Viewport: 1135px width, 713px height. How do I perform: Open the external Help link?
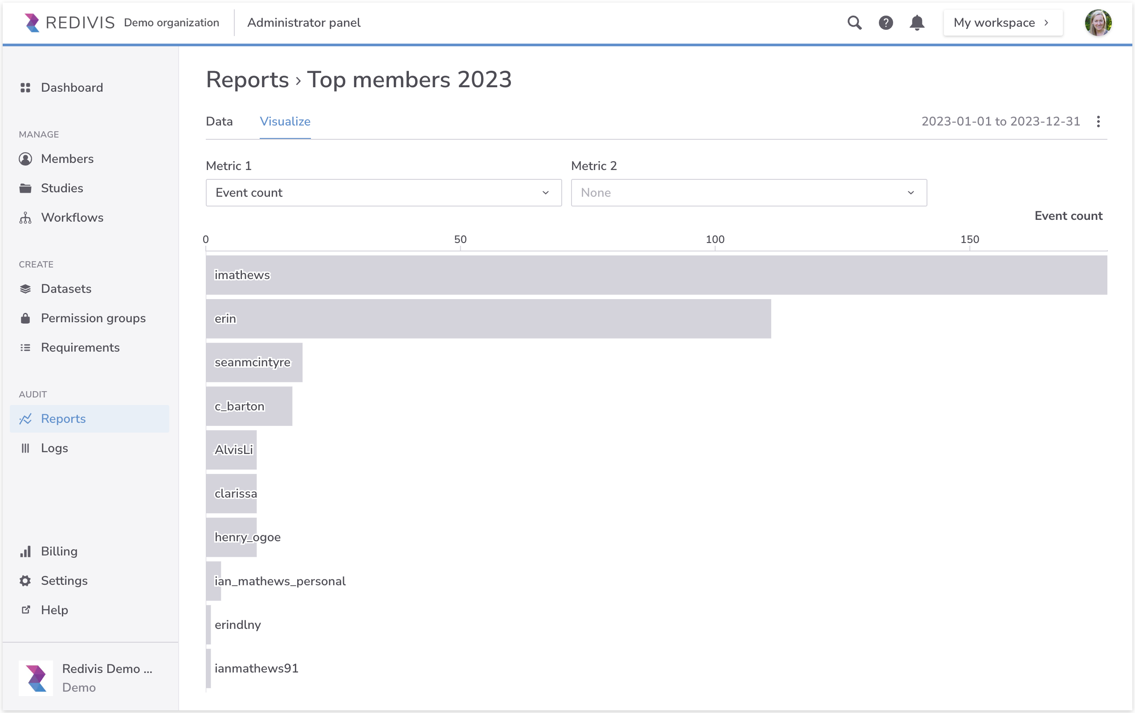[x=54, y=610]
